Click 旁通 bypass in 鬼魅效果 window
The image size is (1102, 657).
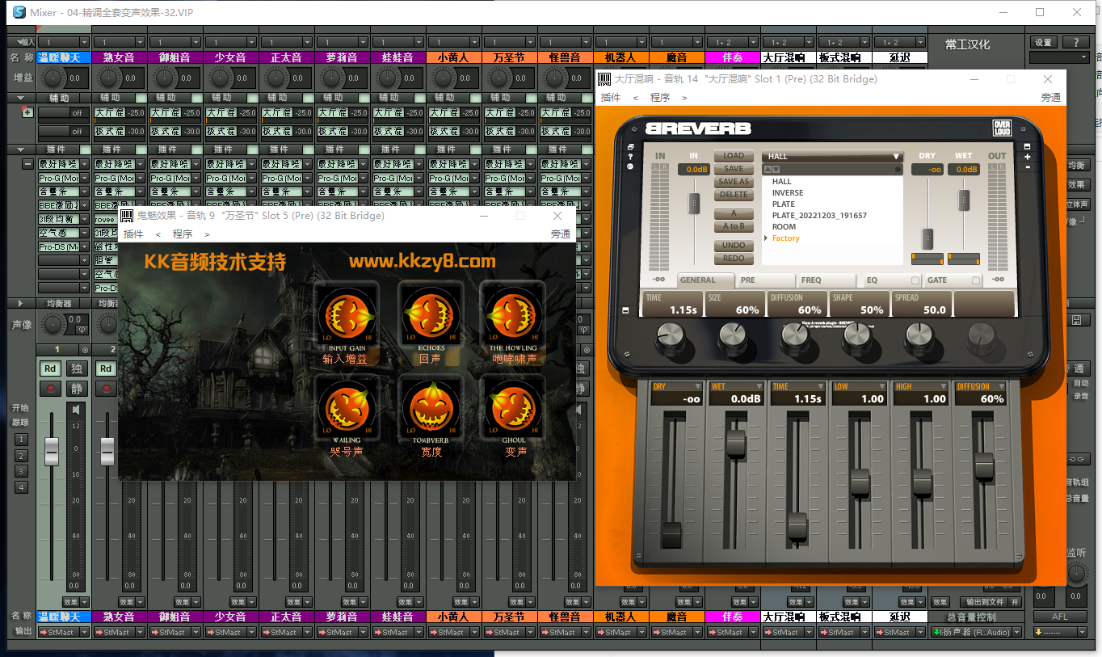click(x=561, y=234)
